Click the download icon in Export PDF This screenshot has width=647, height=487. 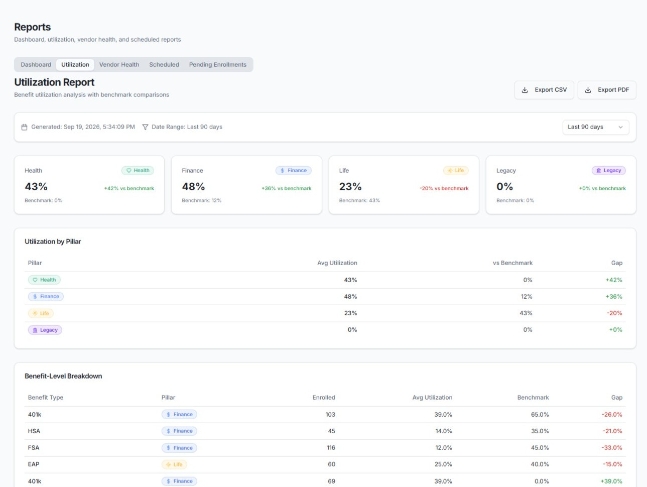pos(588,90)
